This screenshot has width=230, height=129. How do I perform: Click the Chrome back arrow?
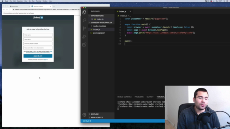[4, 10]
